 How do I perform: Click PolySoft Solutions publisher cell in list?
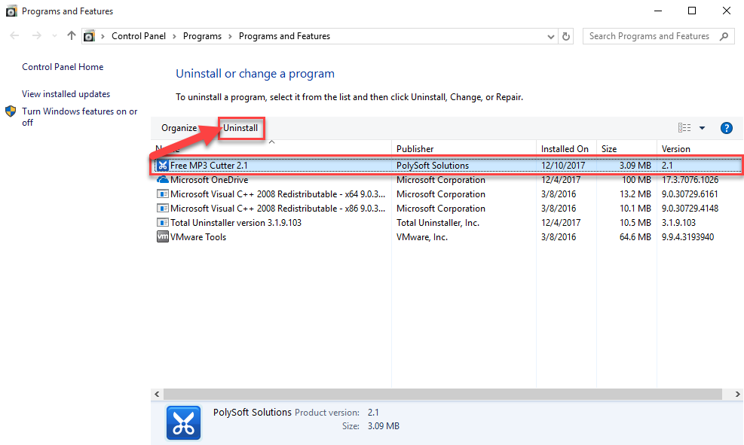coord(433,166)
